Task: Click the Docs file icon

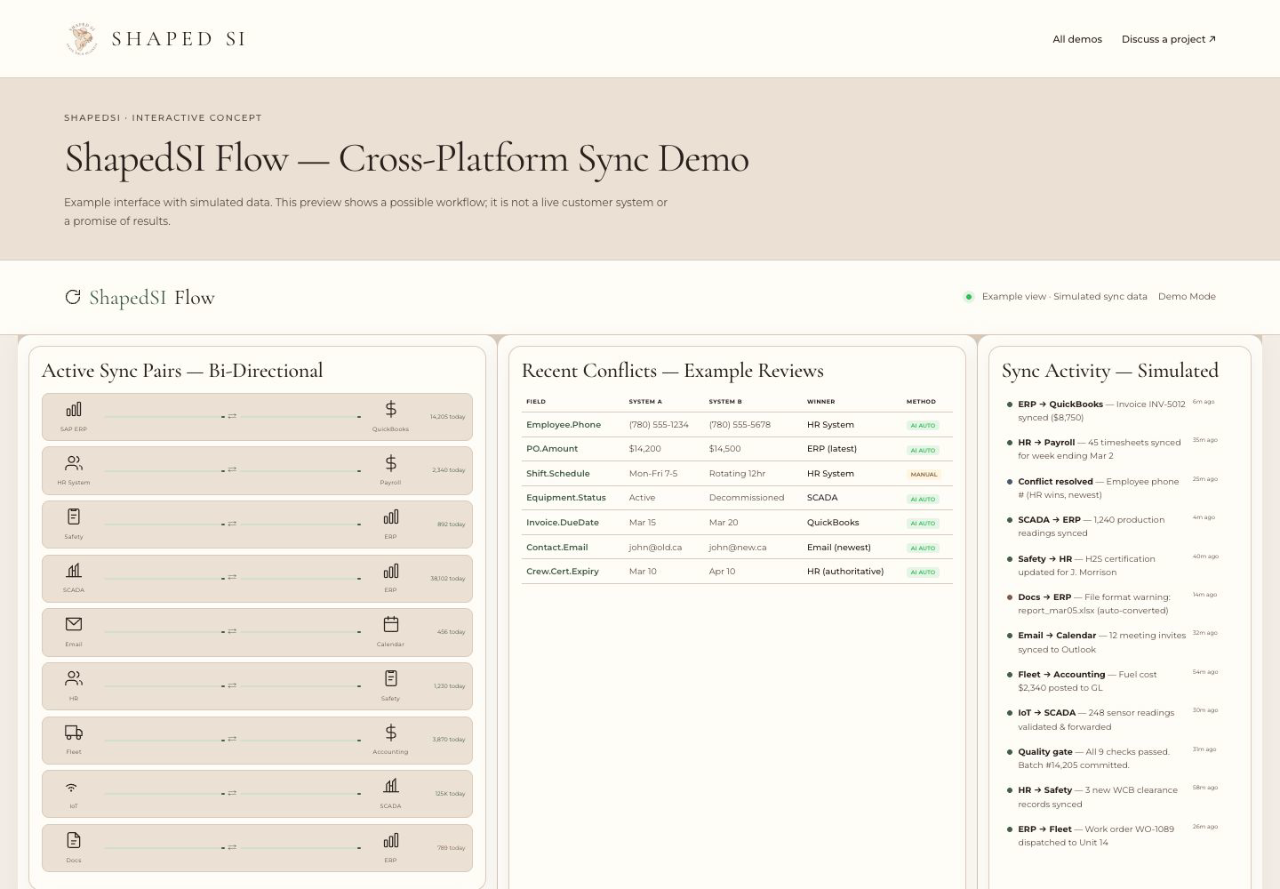Action: click(x=74, y=840)
